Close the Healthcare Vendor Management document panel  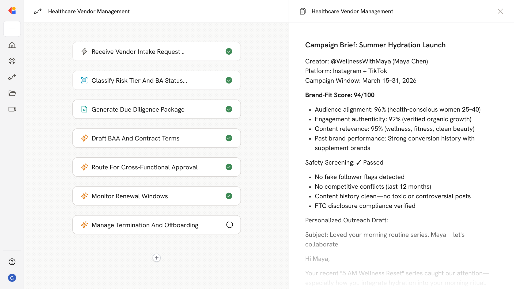click(500, 11)
